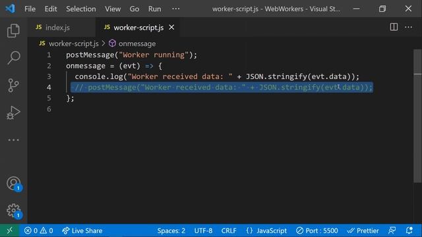Open the Run and Debug view

click(x=13, y=113)
